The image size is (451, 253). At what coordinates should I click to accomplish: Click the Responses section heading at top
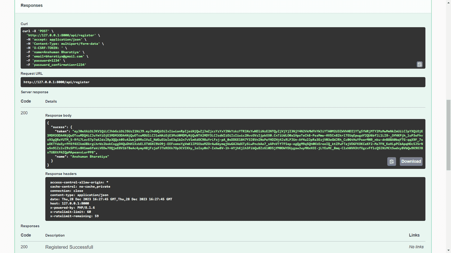pyautogui.click(x=31, y=5)
